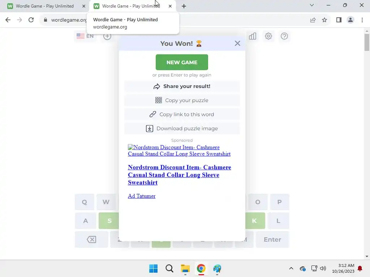The width and height of the screenshot is (370, 277).
Task: Open the notification bell icon
Action: 360,268
